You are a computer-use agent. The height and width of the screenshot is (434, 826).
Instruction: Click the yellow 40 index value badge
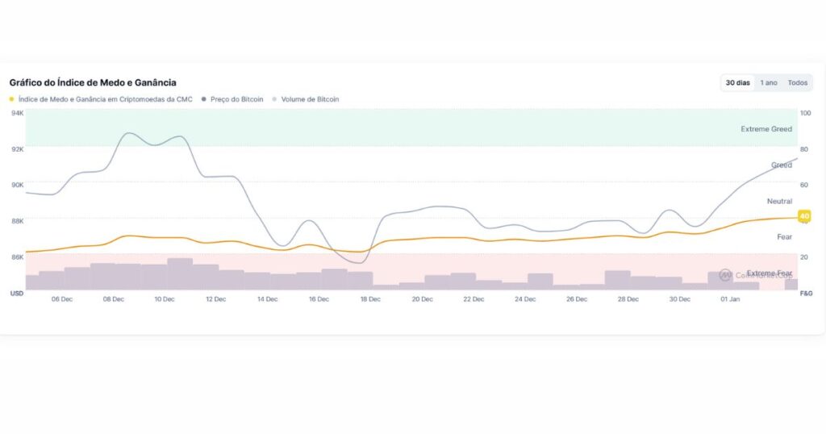point(803,216)
